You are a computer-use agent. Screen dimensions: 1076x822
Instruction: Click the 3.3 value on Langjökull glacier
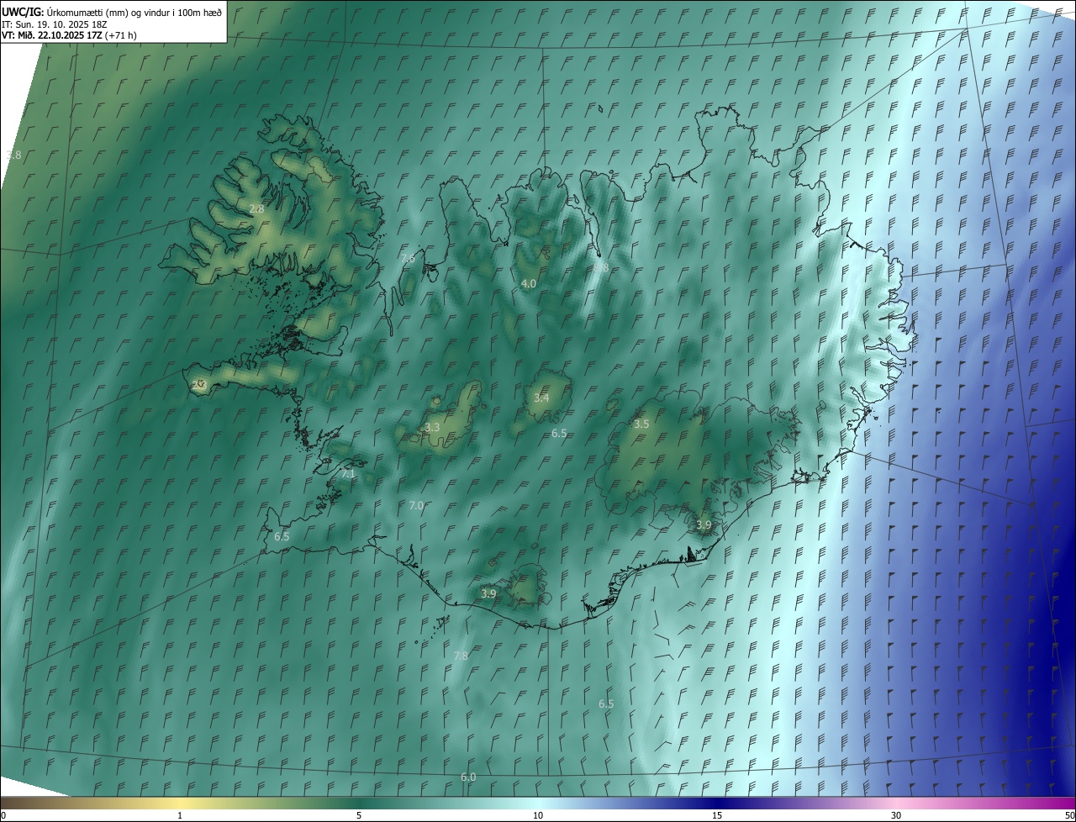point(432,428)
